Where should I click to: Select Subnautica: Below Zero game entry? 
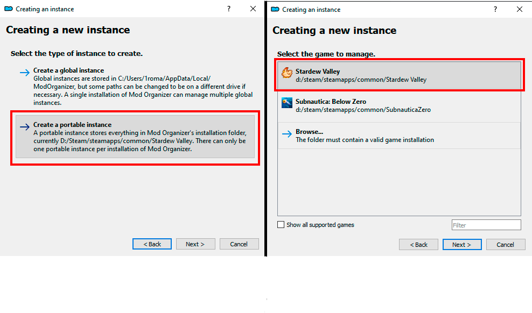point(399,105)
